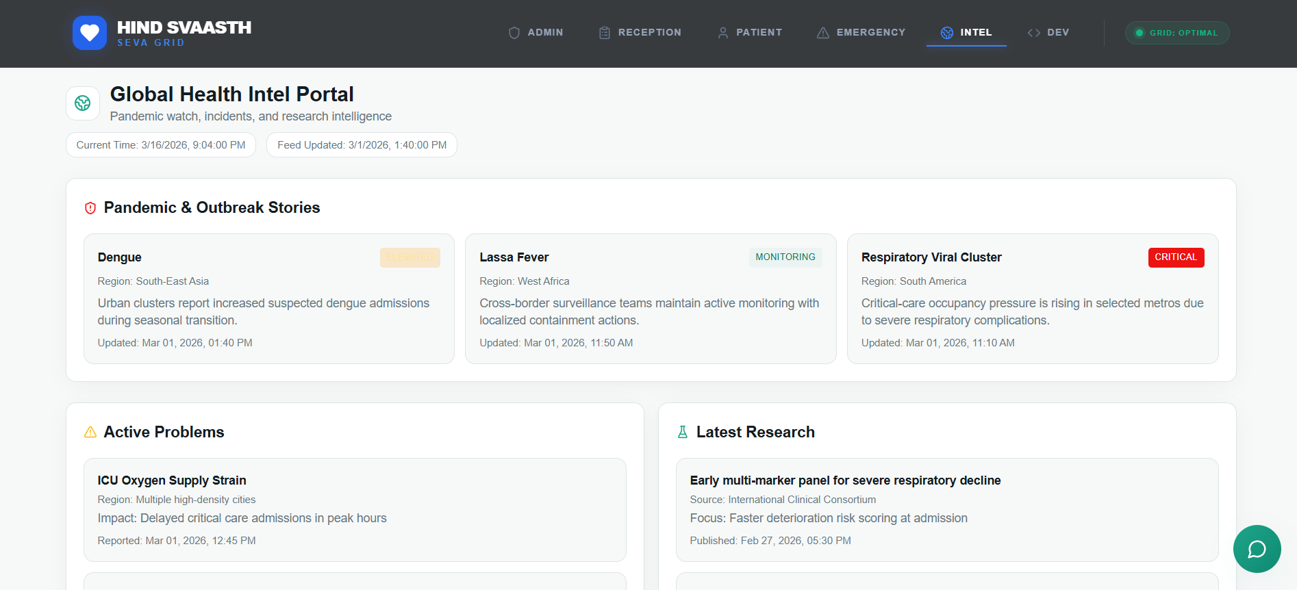Click the yellow warning icon beside Active Problems
Image resolution: width=1297 pixels, height=590 pixels.
pos(90,432)
